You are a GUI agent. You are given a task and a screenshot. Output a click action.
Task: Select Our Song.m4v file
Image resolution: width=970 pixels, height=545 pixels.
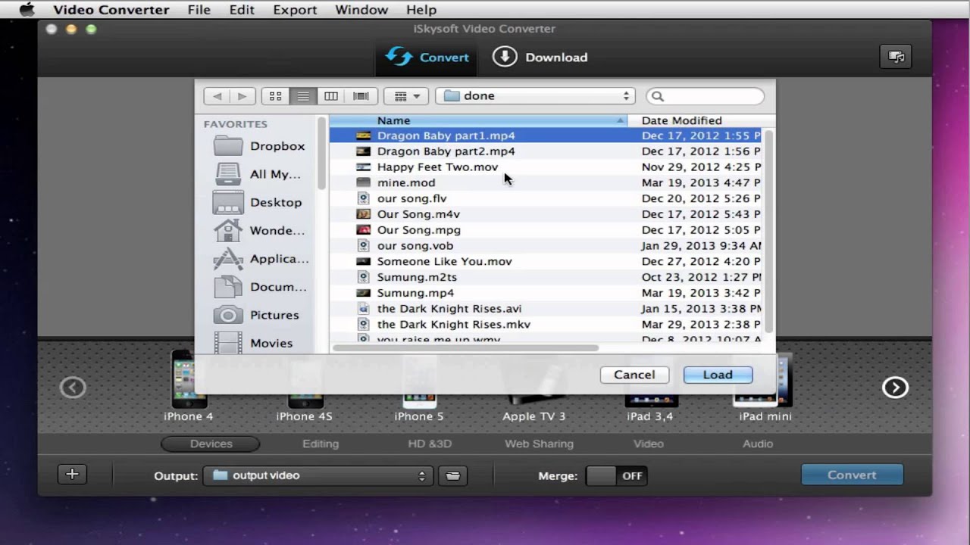pos(546,214)
